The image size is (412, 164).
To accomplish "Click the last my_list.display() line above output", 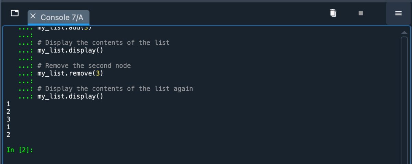I will tap(70, 96).
